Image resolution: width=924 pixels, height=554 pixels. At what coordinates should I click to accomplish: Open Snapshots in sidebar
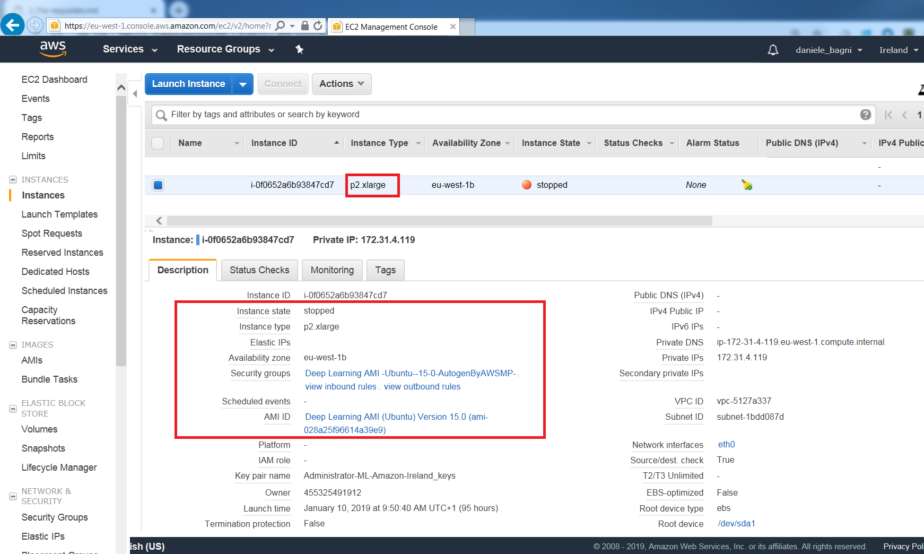point(43,448)
